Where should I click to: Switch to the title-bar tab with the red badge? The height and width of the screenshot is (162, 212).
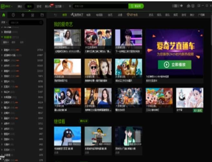tap(49, 6)
